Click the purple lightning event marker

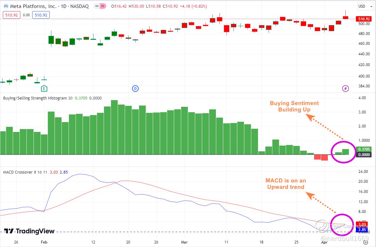pyautogui.click(x=345, y=89)
